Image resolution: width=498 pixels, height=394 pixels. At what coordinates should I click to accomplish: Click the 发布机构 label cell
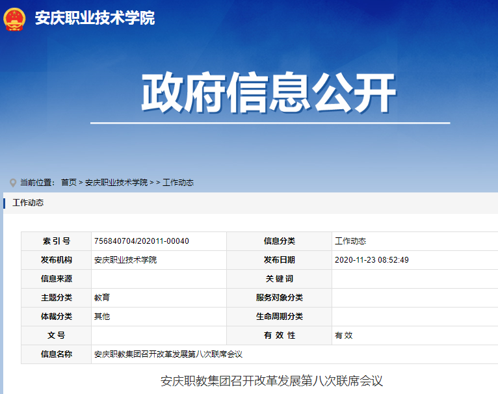(56, 260)
